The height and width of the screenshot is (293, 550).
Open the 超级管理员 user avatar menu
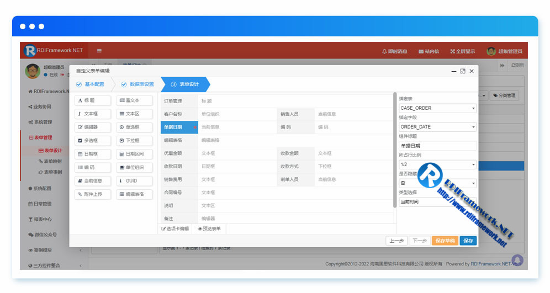tap(504, 51)
